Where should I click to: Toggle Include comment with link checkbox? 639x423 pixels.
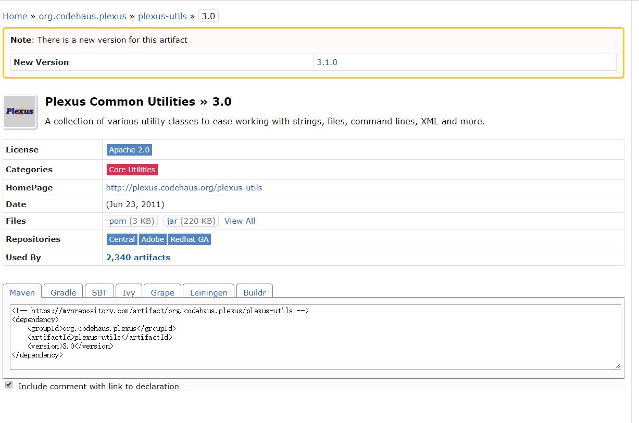(9, 385)
